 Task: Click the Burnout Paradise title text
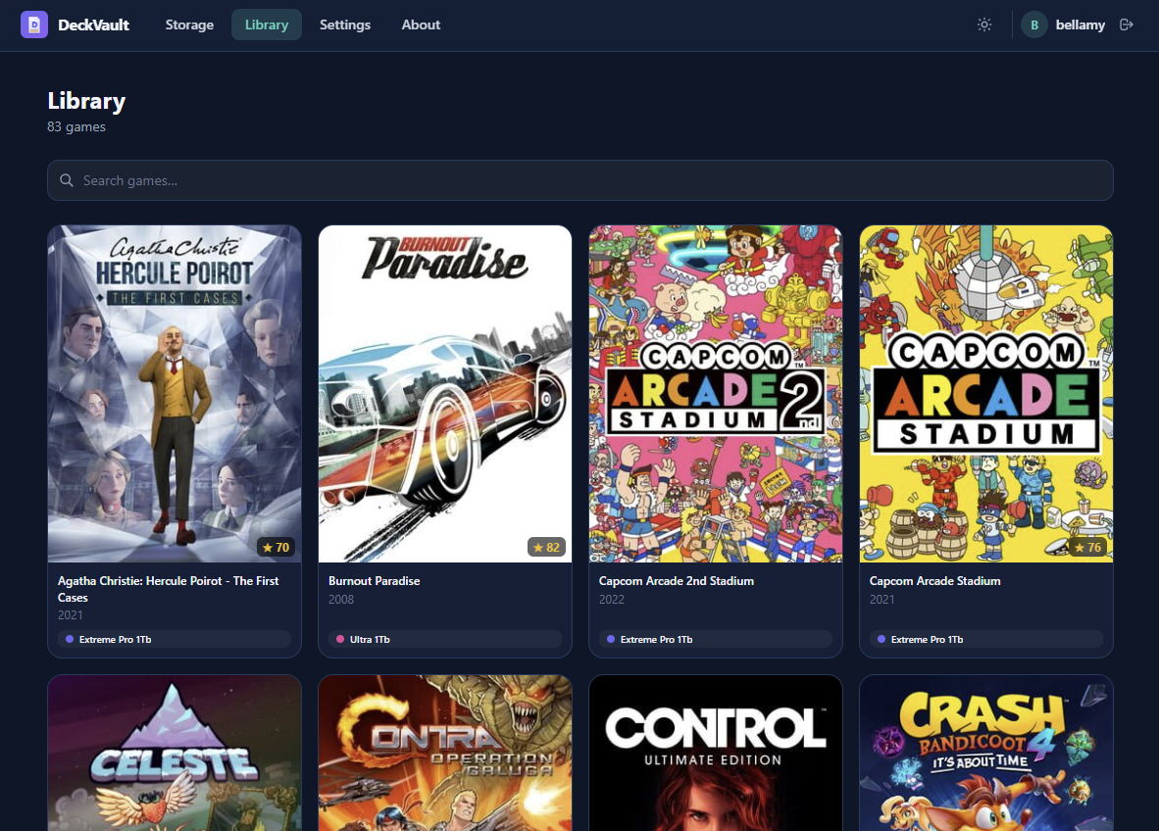coord(374,581)
